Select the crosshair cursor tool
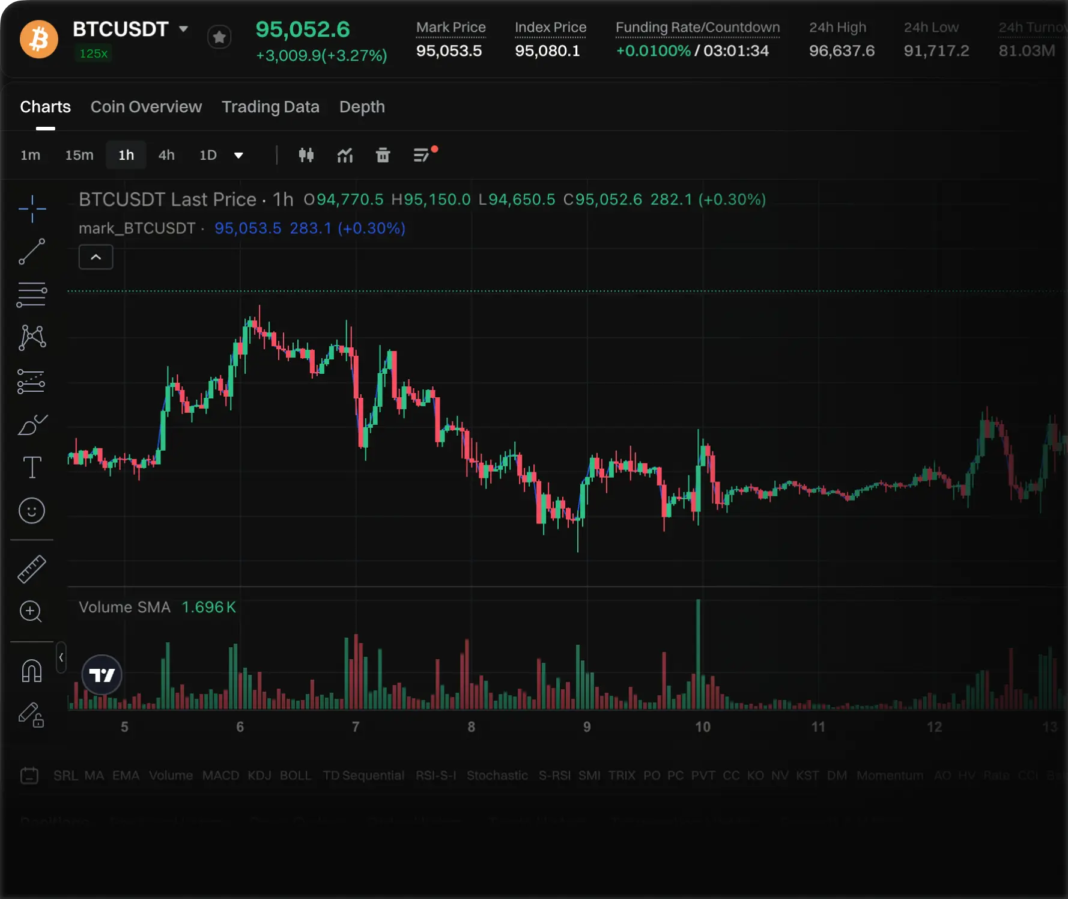Viewport: 1068px width, 899px height. click(32, 209)
